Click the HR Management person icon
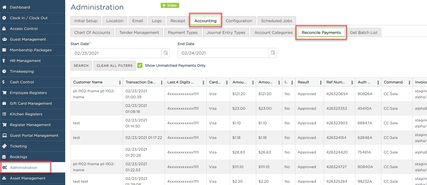 point(4,61)
